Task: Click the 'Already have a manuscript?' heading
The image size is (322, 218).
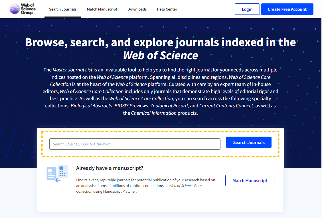Action: 110,168
